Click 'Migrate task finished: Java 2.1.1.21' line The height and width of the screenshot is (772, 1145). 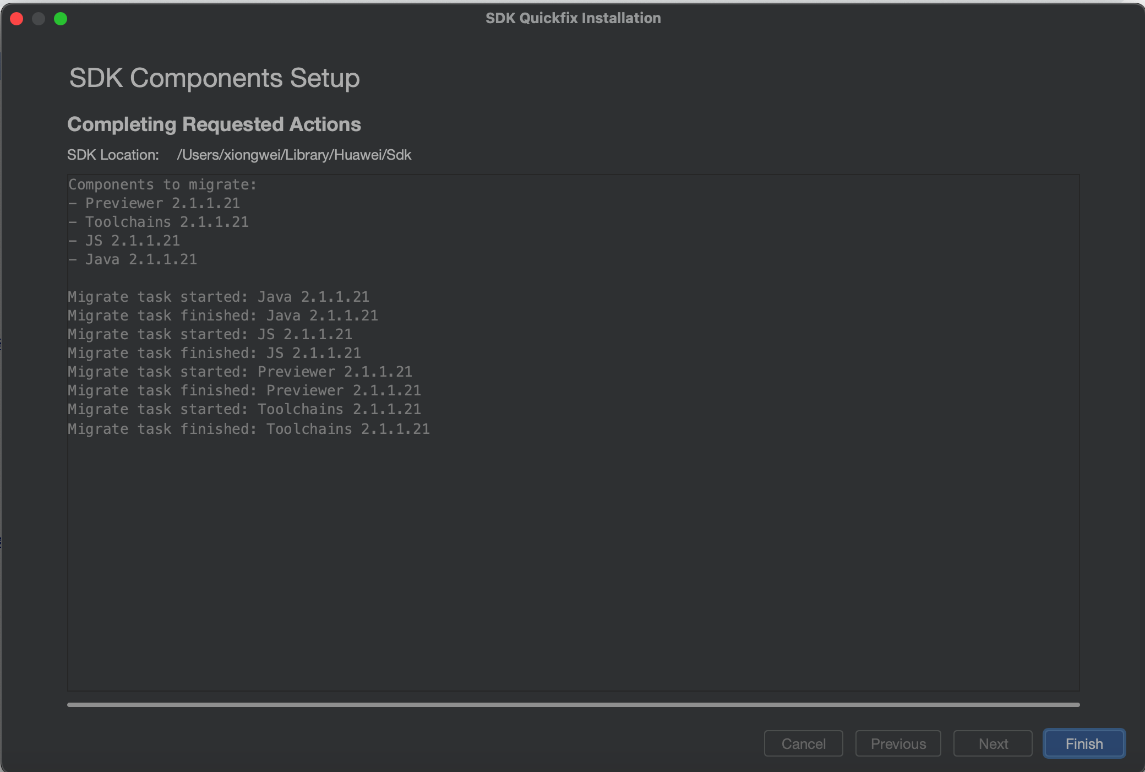[223, 316]
